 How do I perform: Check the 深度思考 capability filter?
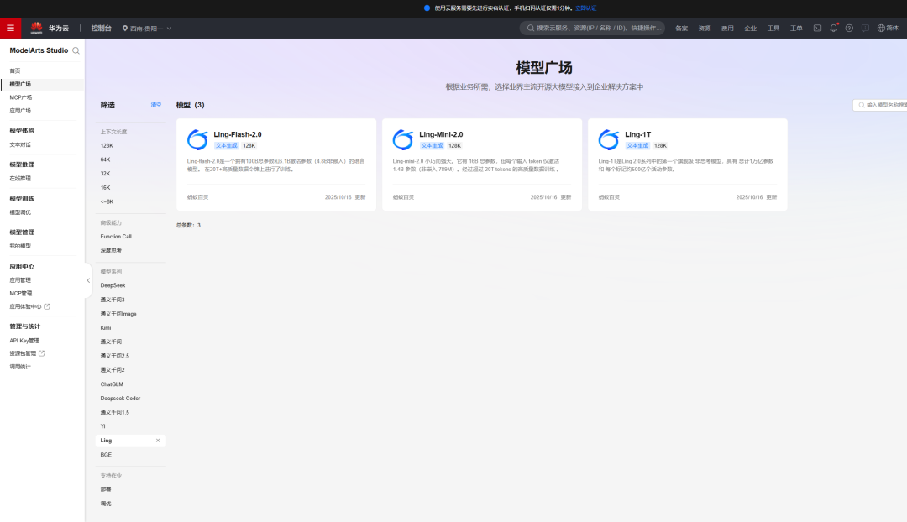tap(110, 249)
